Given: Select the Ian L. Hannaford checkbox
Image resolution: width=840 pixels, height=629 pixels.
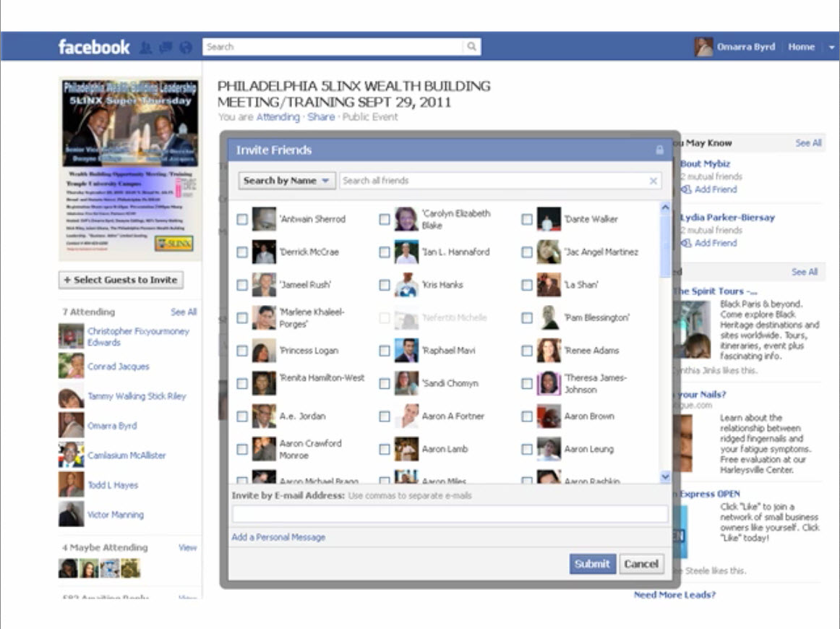Looking at the screenshot, I should 384,252.
